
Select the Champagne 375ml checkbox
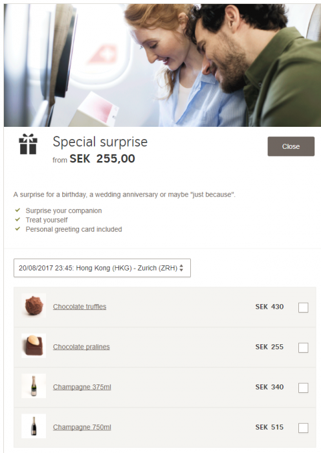point(303,388)
